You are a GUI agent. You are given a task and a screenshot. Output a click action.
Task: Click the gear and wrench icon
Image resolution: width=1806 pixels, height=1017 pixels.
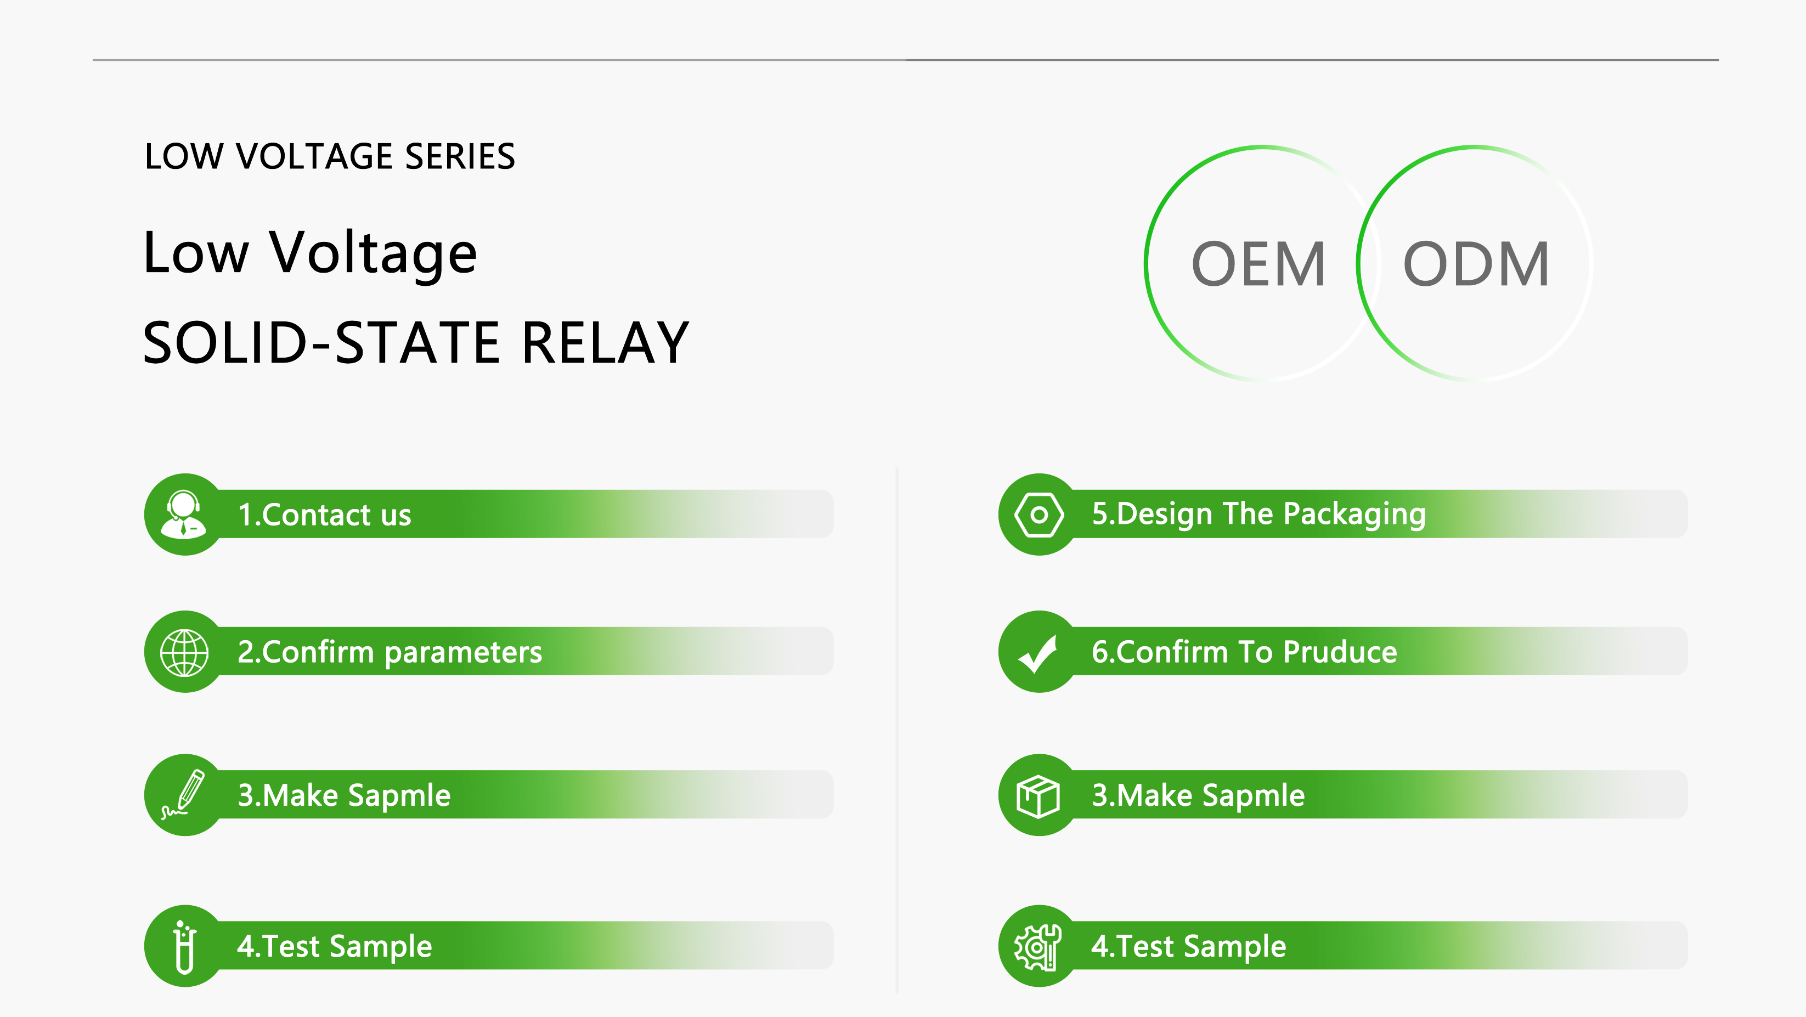click(1039, 947)
